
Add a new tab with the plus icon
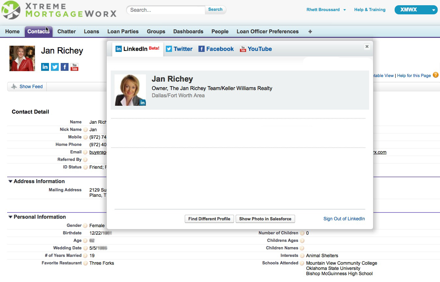[x=310, y=32]
